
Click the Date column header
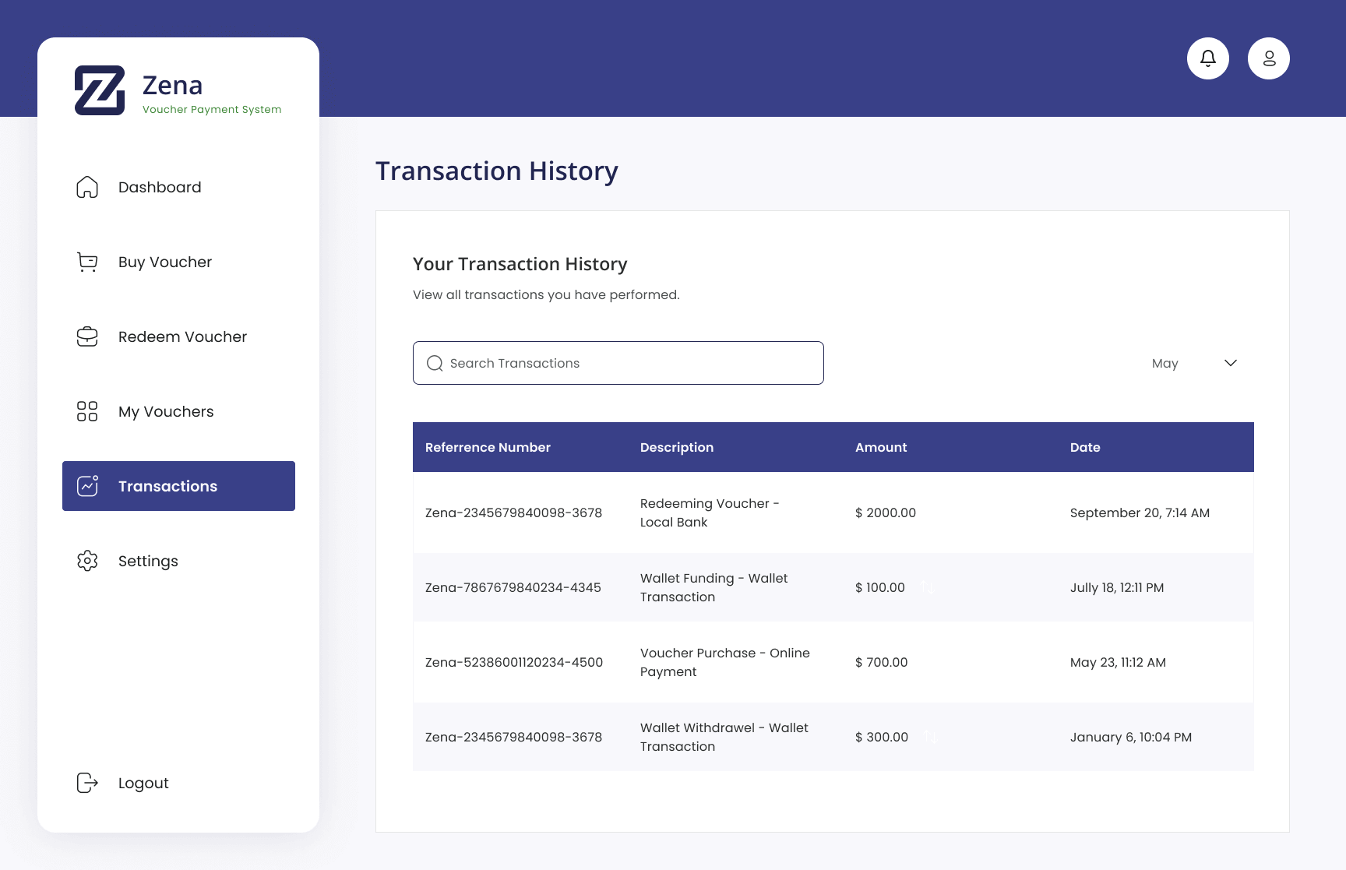[x=1085, y=447]
